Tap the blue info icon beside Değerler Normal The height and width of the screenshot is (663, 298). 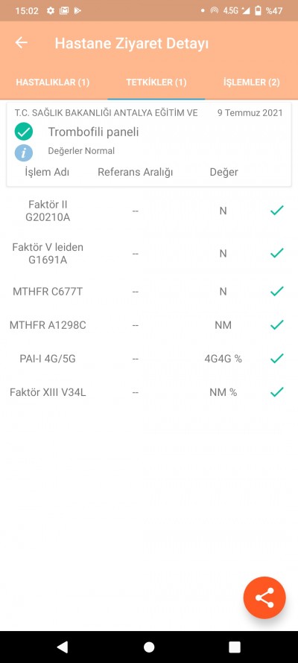tap(24, 153)
